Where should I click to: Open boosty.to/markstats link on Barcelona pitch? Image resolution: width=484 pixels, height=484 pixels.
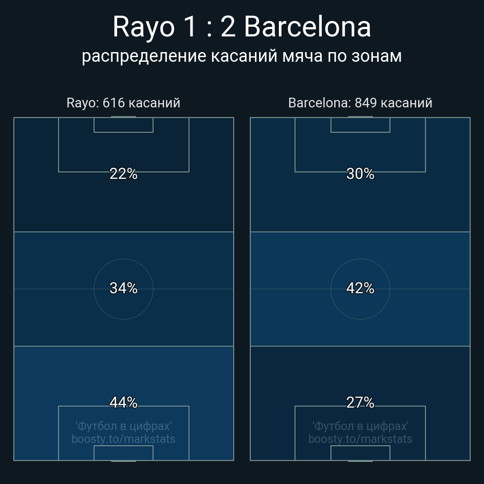point(360,439)
